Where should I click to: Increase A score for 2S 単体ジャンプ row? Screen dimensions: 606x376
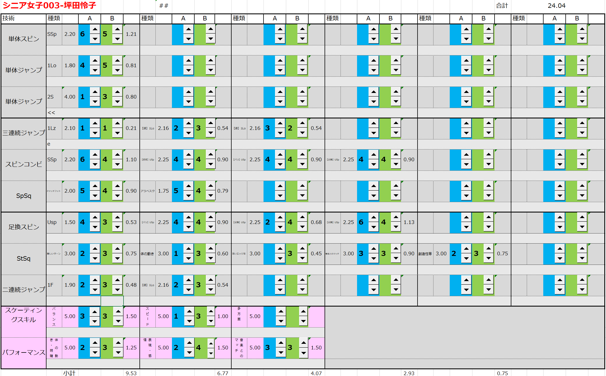click(95, 92)
